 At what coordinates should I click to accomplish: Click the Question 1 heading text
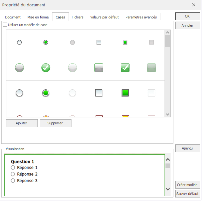23,162
